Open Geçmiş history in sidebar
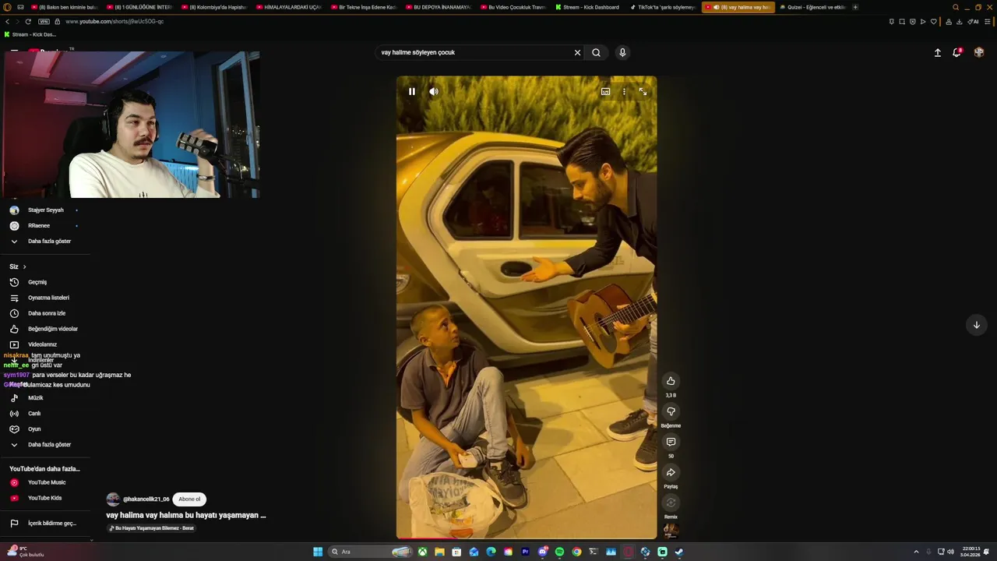Screen dimensions: 997x561 pyautogui.click(x=37, y=282)
